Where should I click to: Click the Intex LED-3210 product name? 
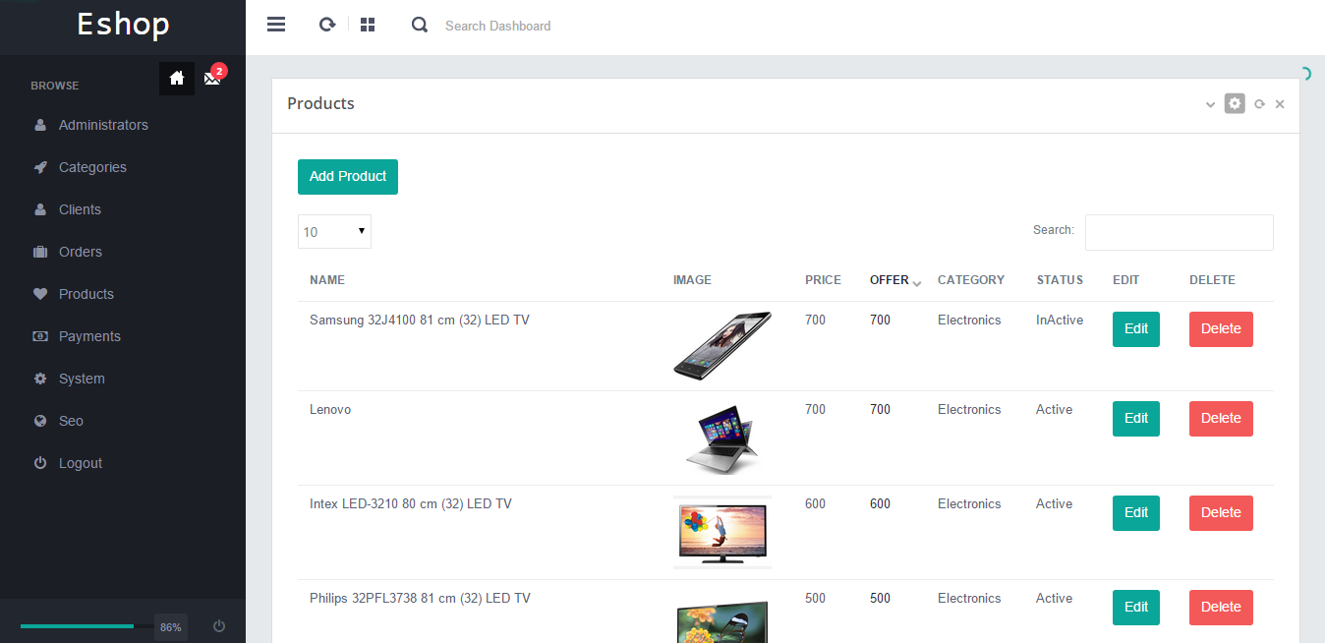click(411, 504)
